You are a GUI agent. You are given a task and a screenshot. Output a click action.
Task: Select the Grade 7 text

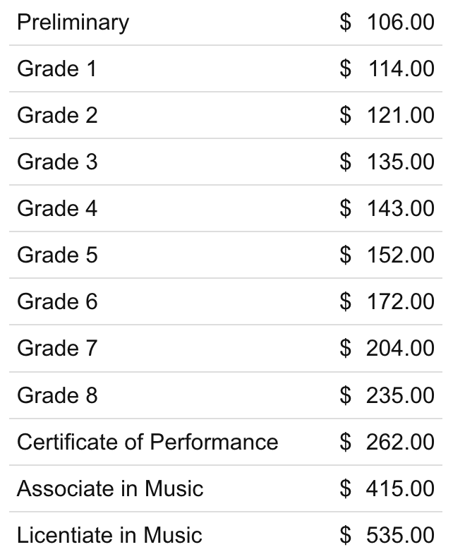point(57,349)
